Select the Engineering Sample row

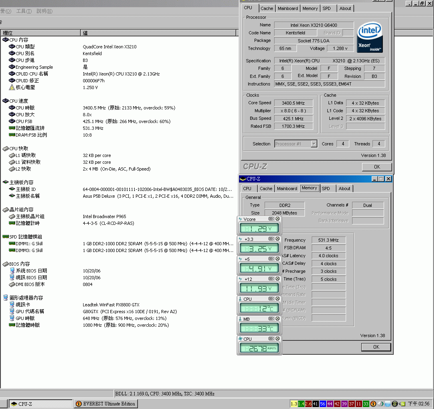click(119, 67)
